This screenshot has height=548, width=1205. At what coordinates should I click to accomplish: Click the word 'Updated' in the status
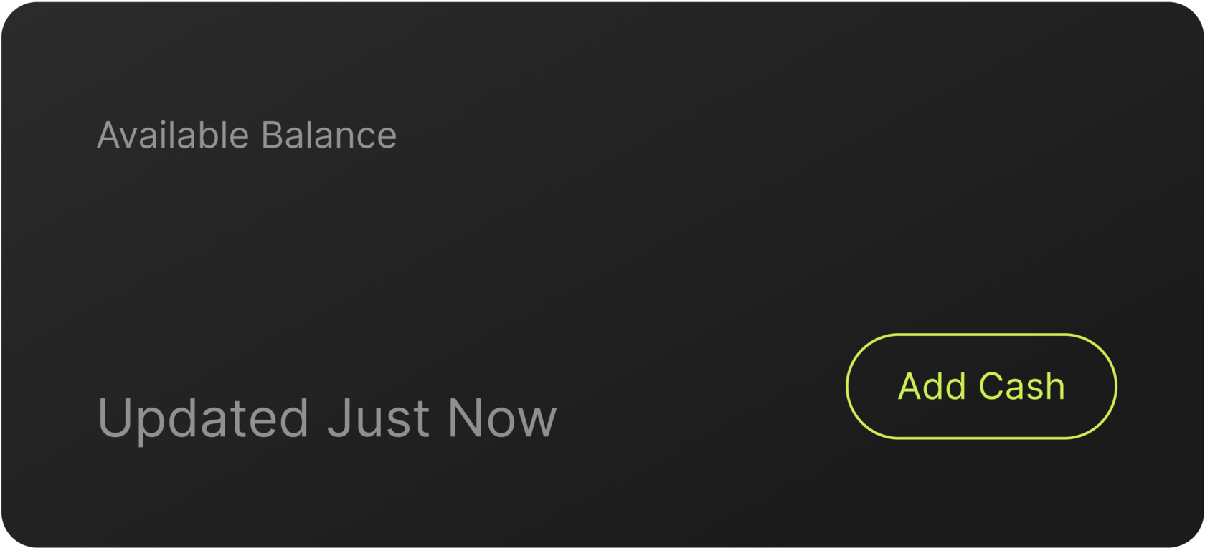tap(203, 418)
